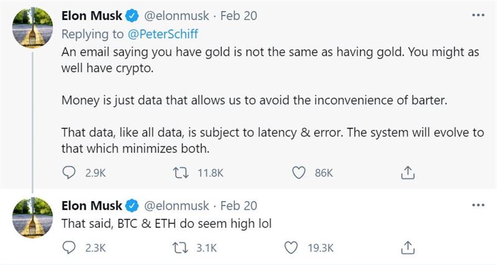Open the first tweet's Feb 20 timestamp
This screenshot has width=497, height=265.
click(x=239, y=16)
